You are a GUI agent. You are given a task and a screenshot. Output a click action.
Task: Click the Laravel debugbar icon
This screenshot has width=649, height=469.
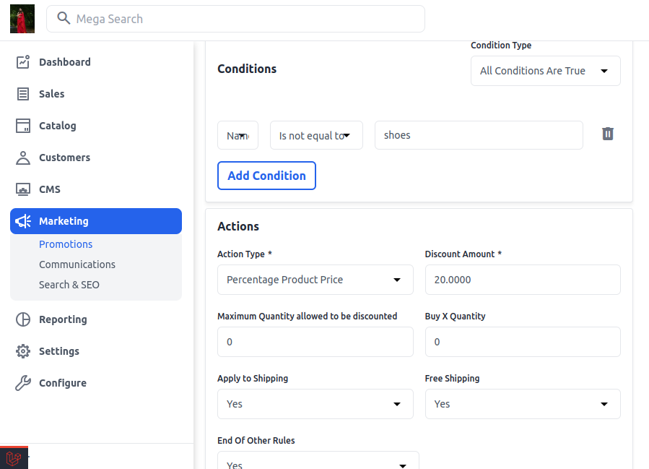(x=14, y=458)
